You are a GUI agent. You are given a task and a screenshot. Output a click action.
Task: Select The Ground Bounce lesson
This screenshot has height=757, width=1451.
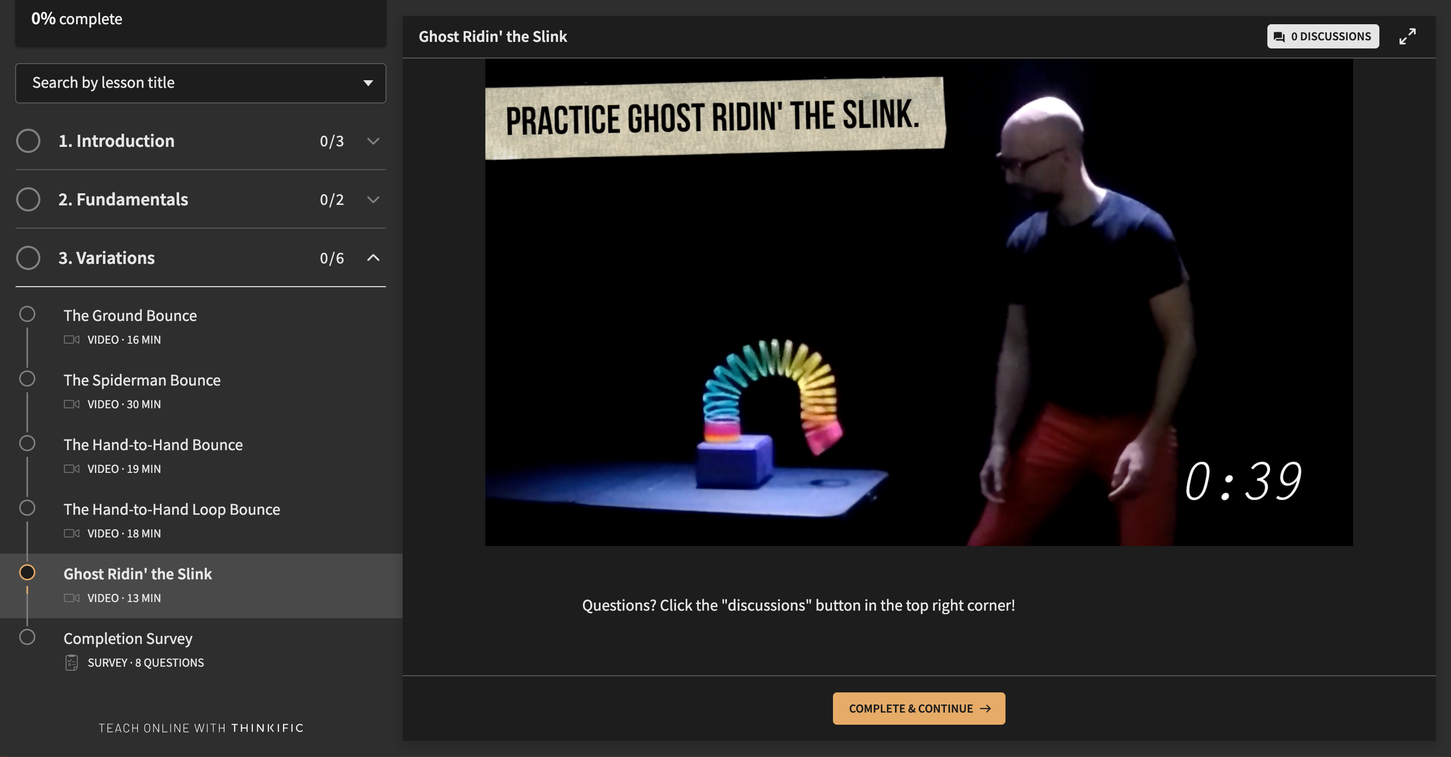click(x=130, y=315)
